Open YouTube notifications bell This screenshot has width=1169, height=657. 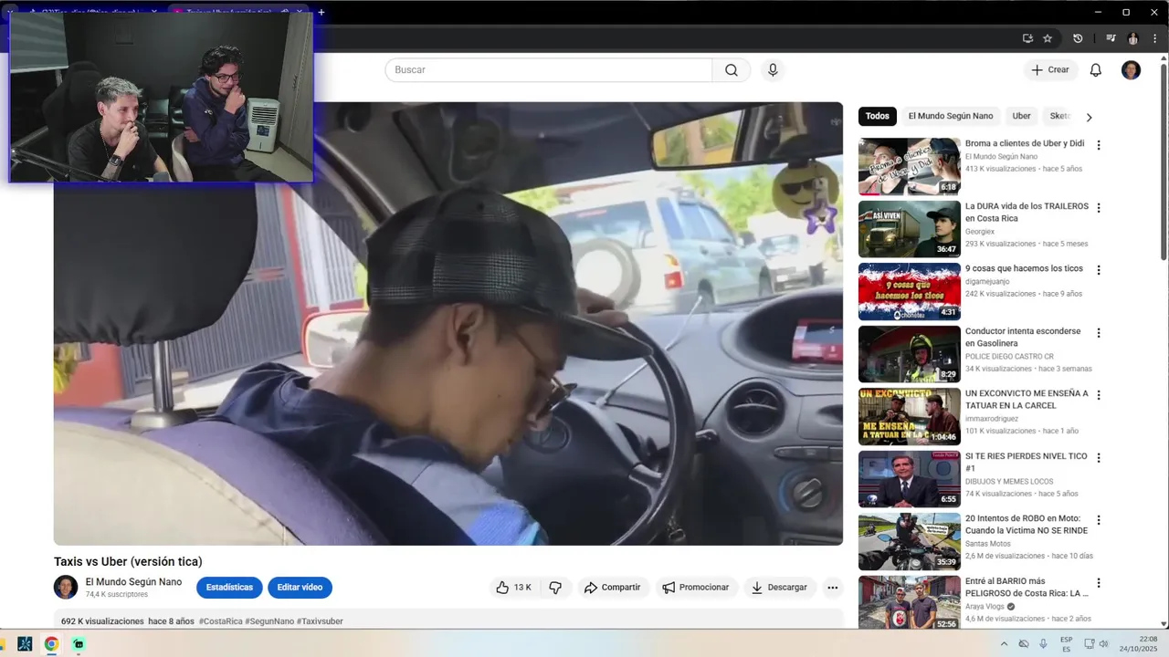click(1096, 70)
